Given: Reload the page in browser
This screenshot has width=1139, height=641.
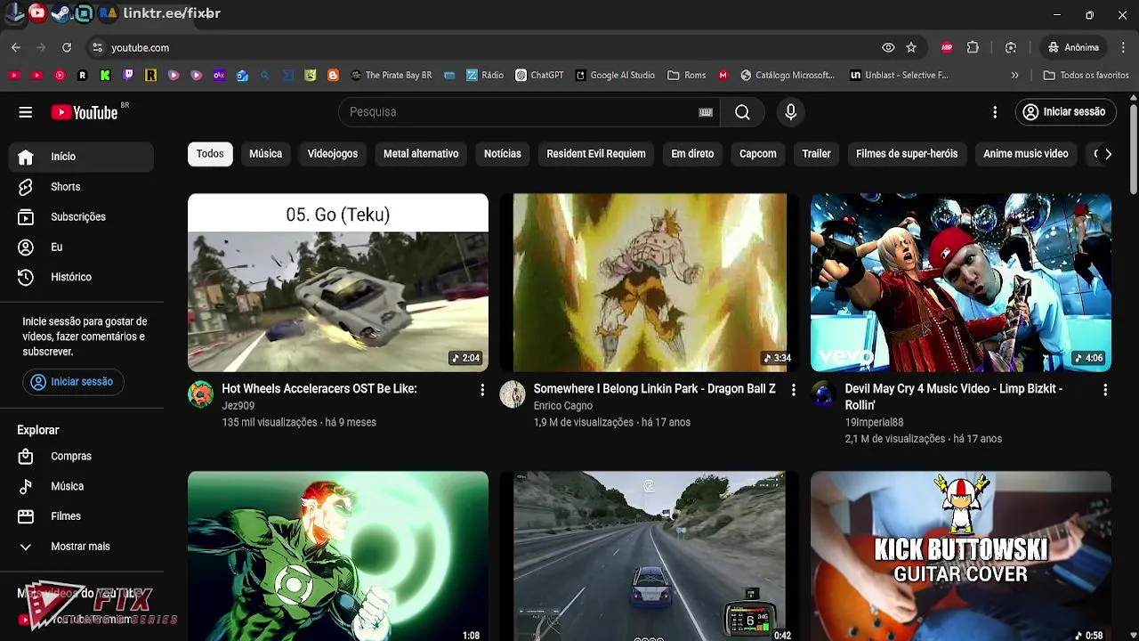Looking at the screenshot, I should [67, 47].
